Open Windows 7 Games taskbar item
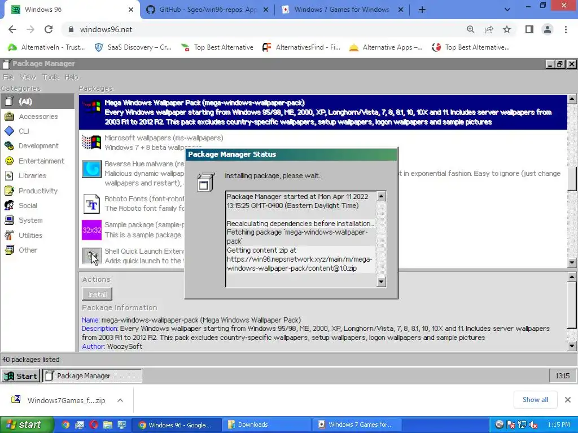 point(357,425)
